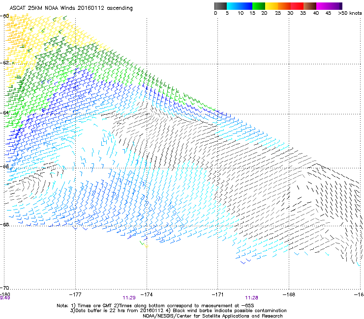This screenshot has width=364, height=319.
Task: Click the latitude axis label "-60"
Action: coord(4,16)
